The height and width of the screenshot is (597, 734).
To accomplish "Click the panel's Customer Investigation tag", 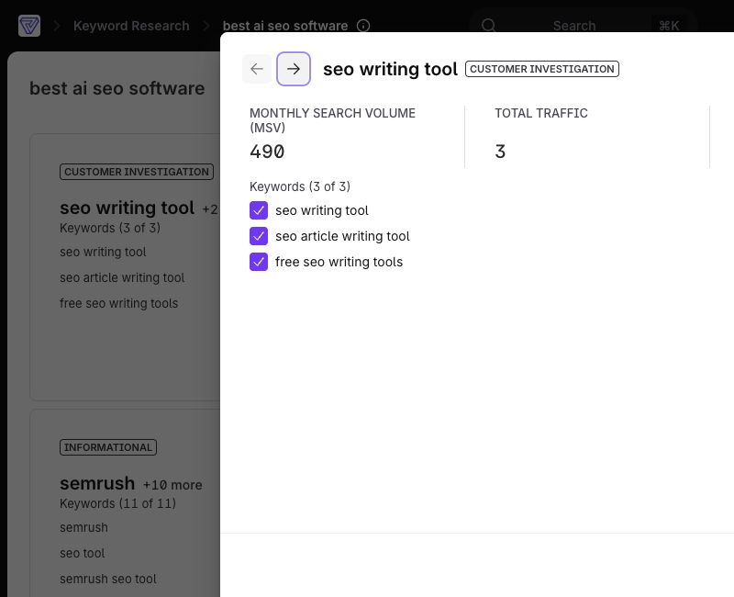I will click(542, 69).
